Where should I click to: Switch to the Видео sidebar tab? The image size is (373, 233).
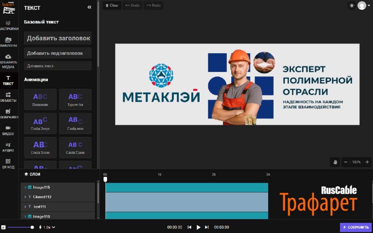click(x=8, y=130)
